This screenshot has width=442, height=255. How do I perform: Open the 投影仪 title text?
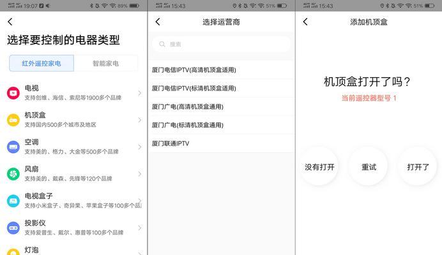[x=35, y=223]
